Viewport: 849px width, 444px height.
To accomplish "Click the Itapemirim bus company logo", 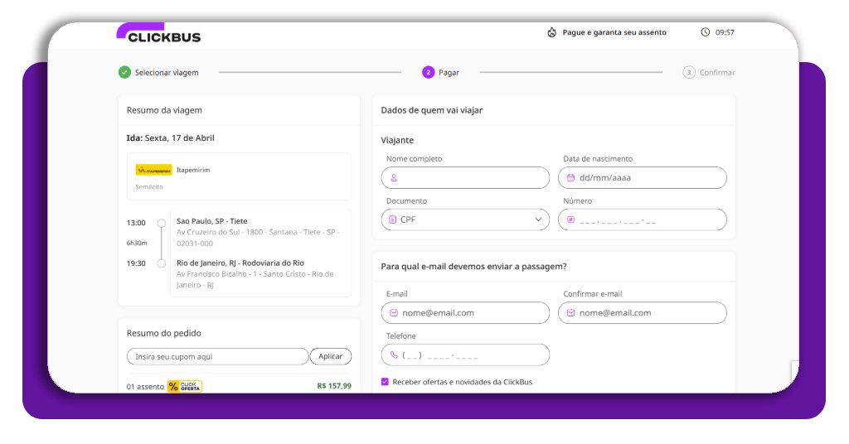I will [x=153, y=170].
